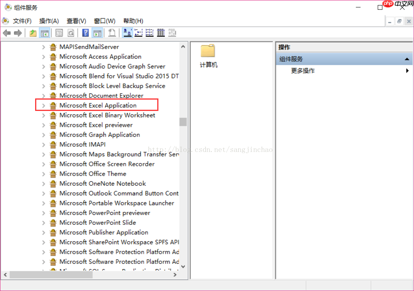Click the horizontal scrollbar right arrow in tree pane
Viewport: 414px width, 291px height.
tap(175, 275)
